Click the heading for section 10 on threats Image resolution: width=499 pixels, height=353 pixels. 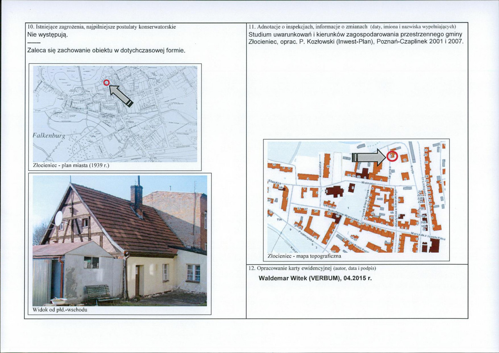click(102, 27)
